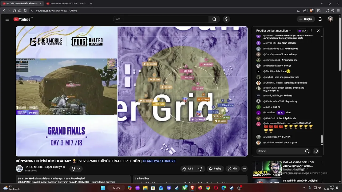
Task: Close the live chat panel
Action: click(318, 31)
